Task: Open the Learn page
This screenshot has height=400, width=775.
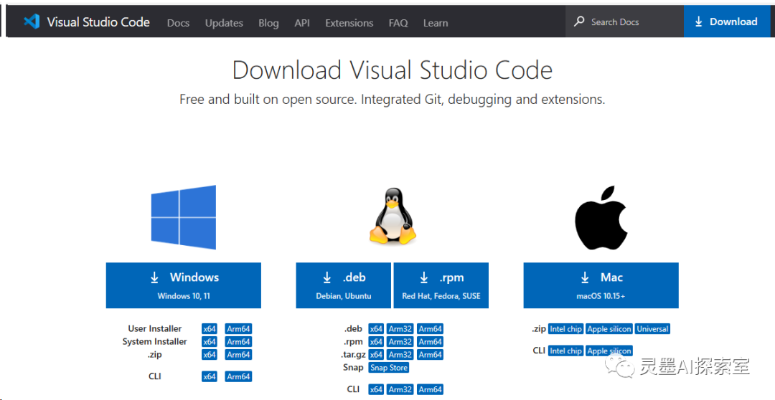Action: pyautogui.click(x=436, y=23)
